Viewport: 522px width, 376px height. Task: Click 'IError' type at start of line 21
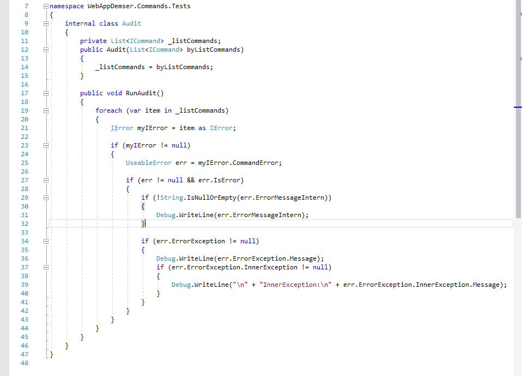(x=122, y=128)
